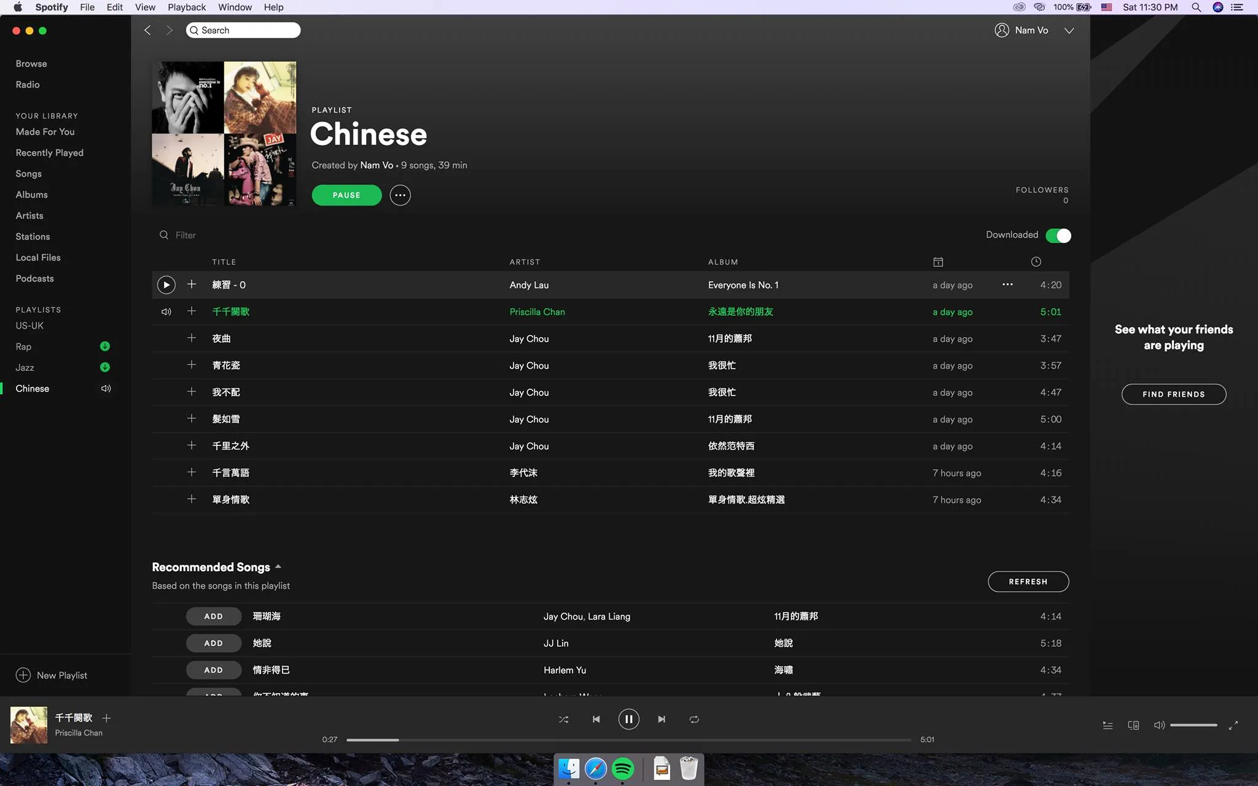The image size is (1258, 786).
Task: Open the playback queue icon
Action: coord(1108,725)
